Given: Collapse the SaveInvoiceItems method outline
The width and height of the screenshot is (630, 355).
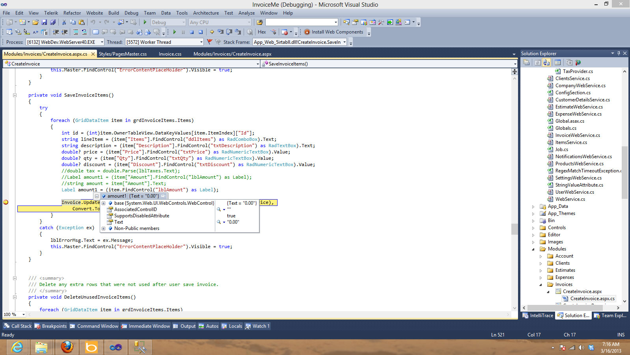Looking at the screenshot, I should point(15,95).
